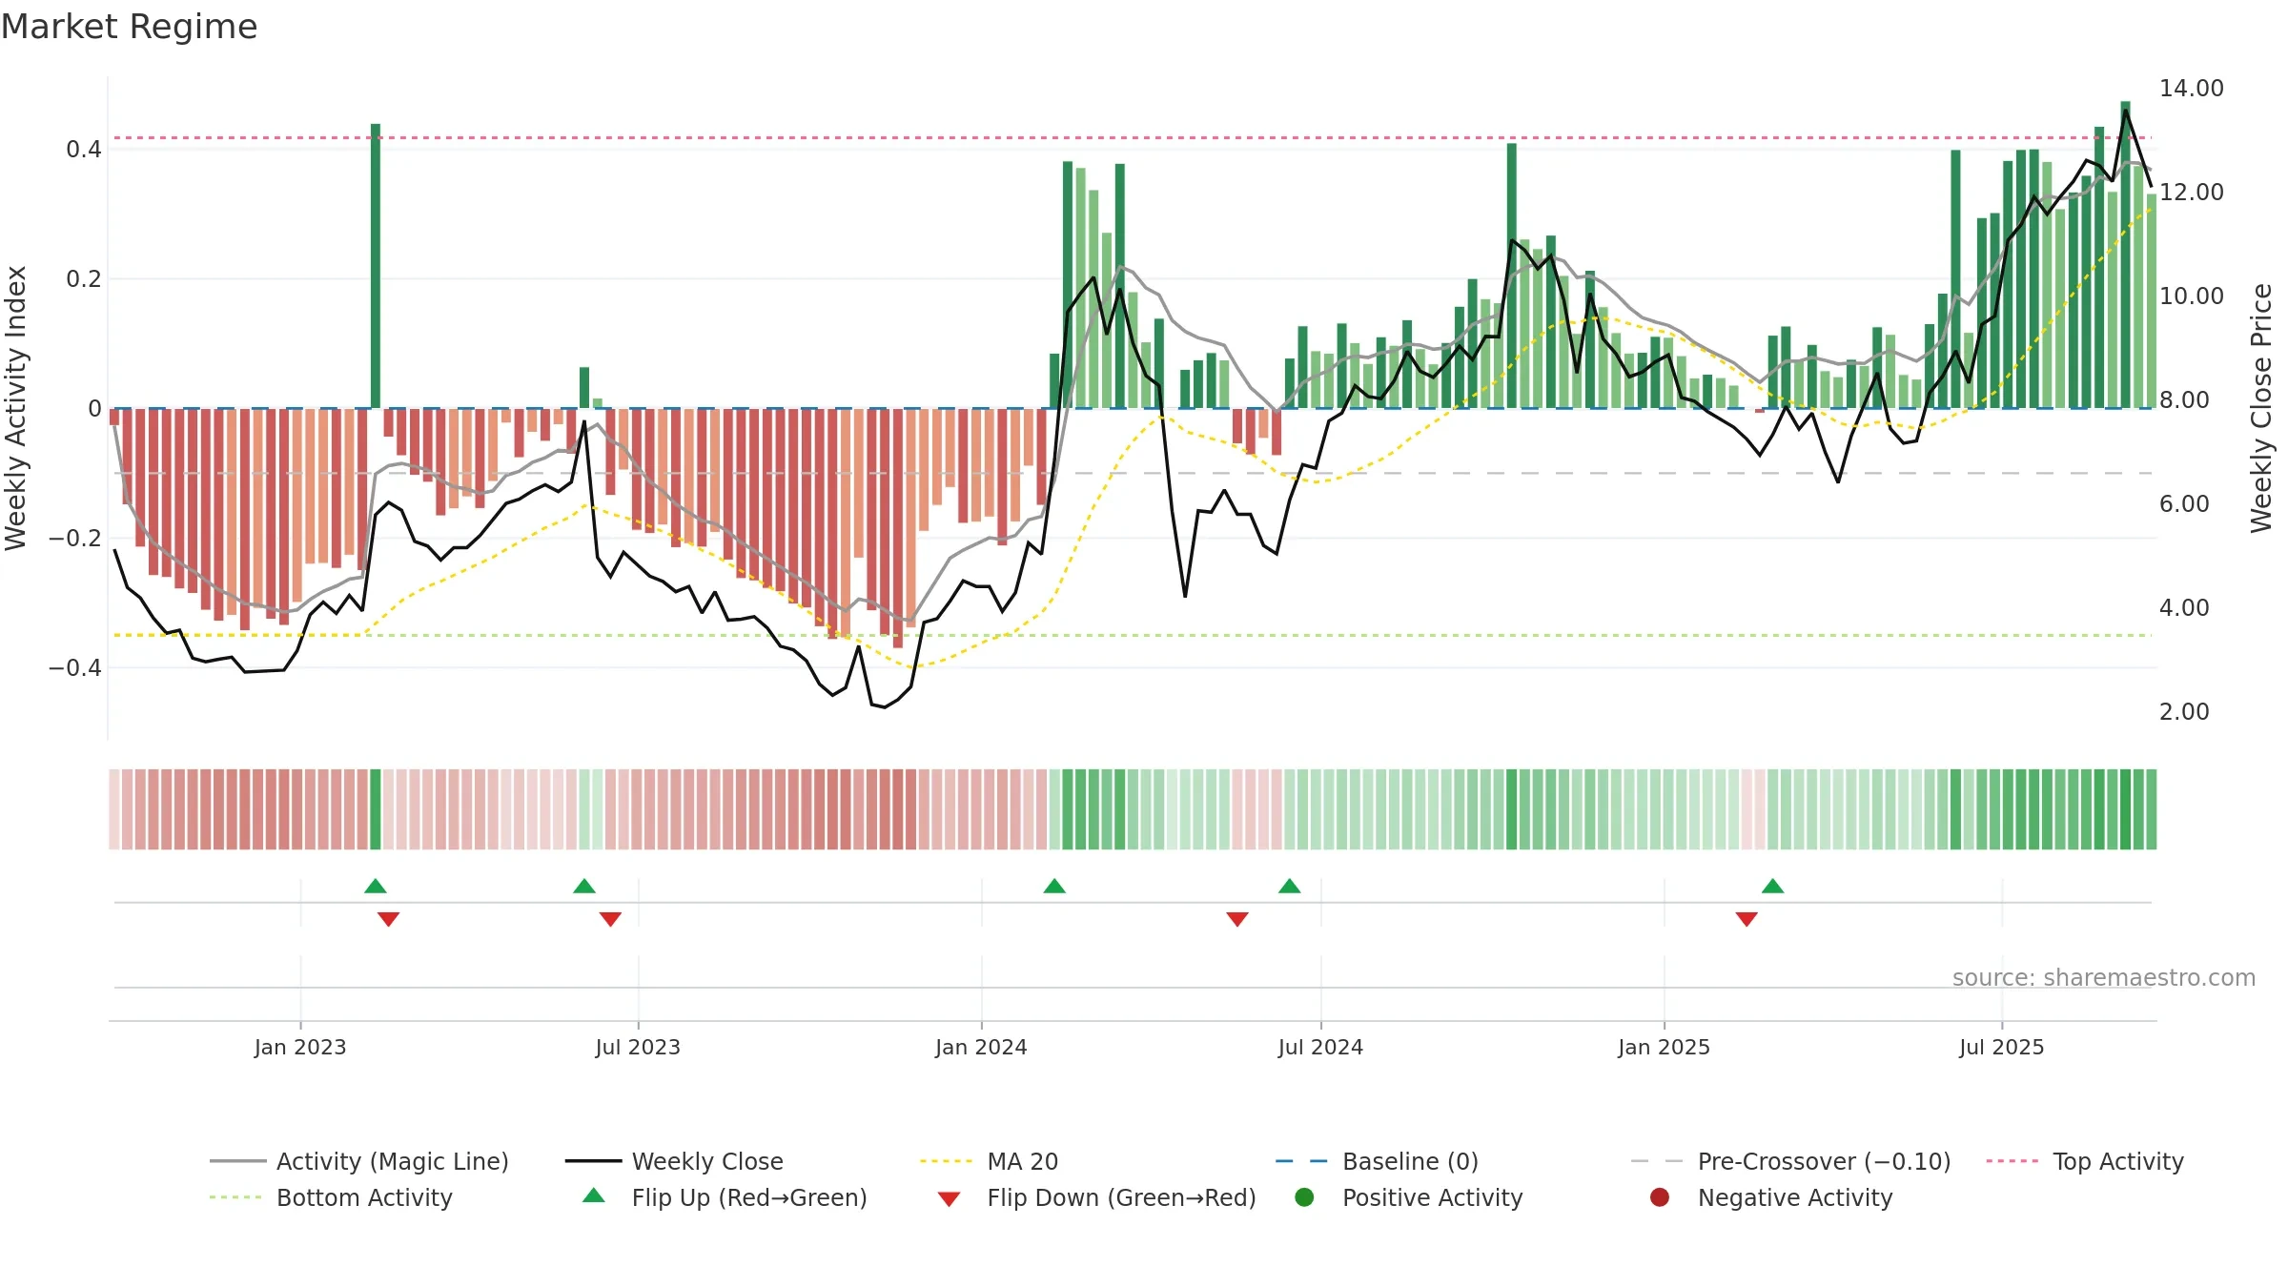The image size is (2288, 1287).
Task: Toggle the Flip Down (Green→Red) legend entry
Action: [x=1096, y=1197]
